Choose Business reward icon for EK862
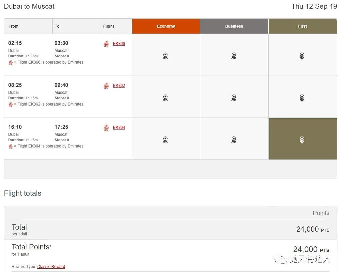This screenshot has width=342, height=274. 234,98
